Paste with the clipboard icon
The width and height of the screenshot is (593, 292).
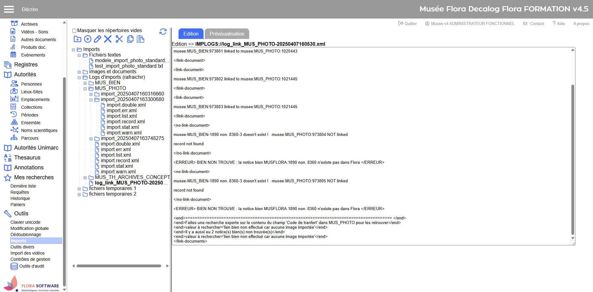[141, 39]
